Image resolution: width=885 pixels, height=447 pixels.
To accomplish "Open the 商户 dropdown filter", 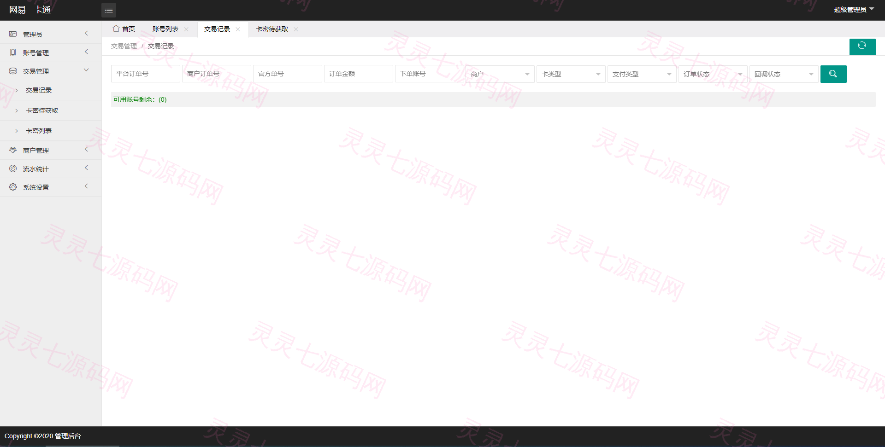I will pyautogui.click(x=500, y=74).
